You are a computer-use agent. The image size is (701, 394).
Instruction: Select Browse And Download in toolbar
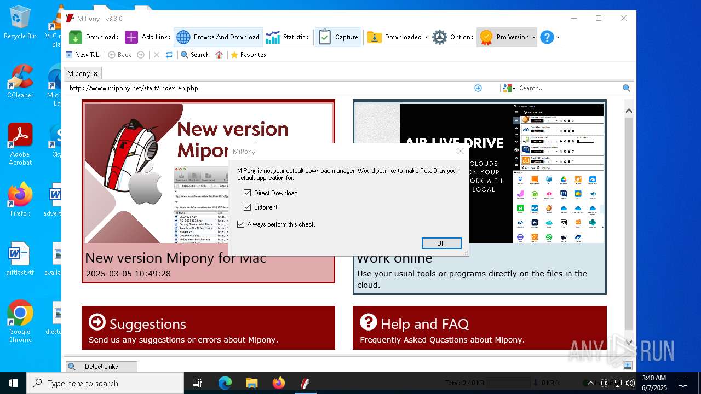pyautogui.click(x=219, y=37)
